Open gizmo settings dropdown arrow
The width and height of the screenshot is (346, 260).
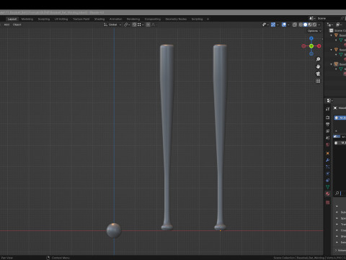(278, 25)
